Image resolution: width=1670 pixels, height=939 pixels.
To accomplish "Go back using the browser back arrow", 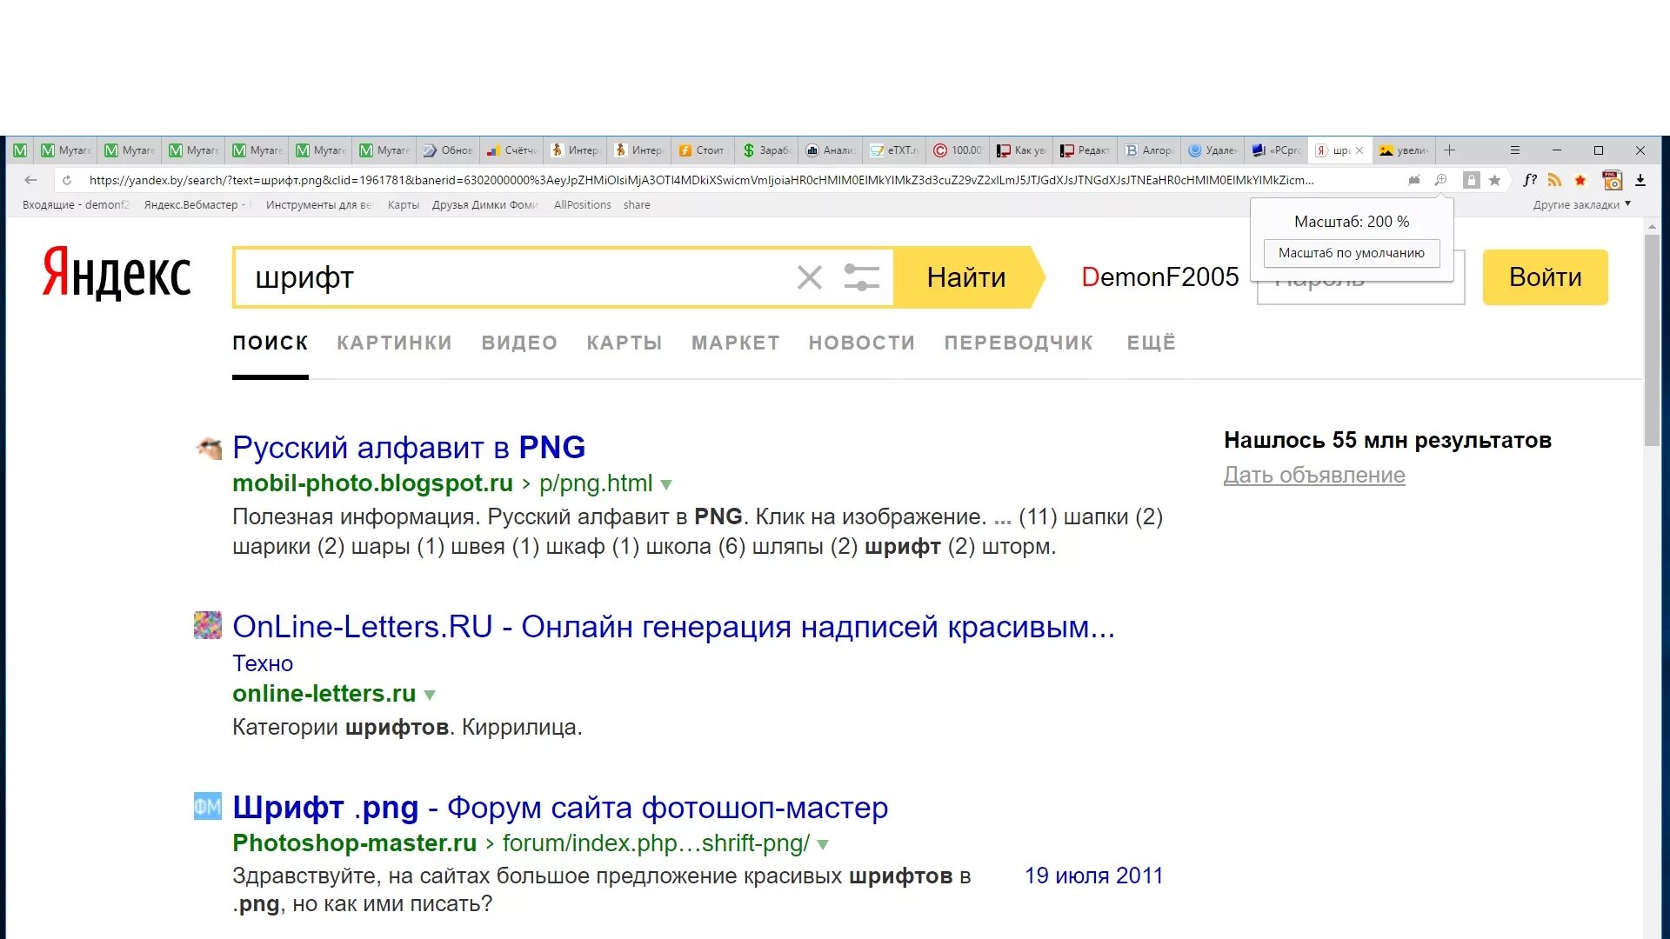I will [x=30, y=180].
